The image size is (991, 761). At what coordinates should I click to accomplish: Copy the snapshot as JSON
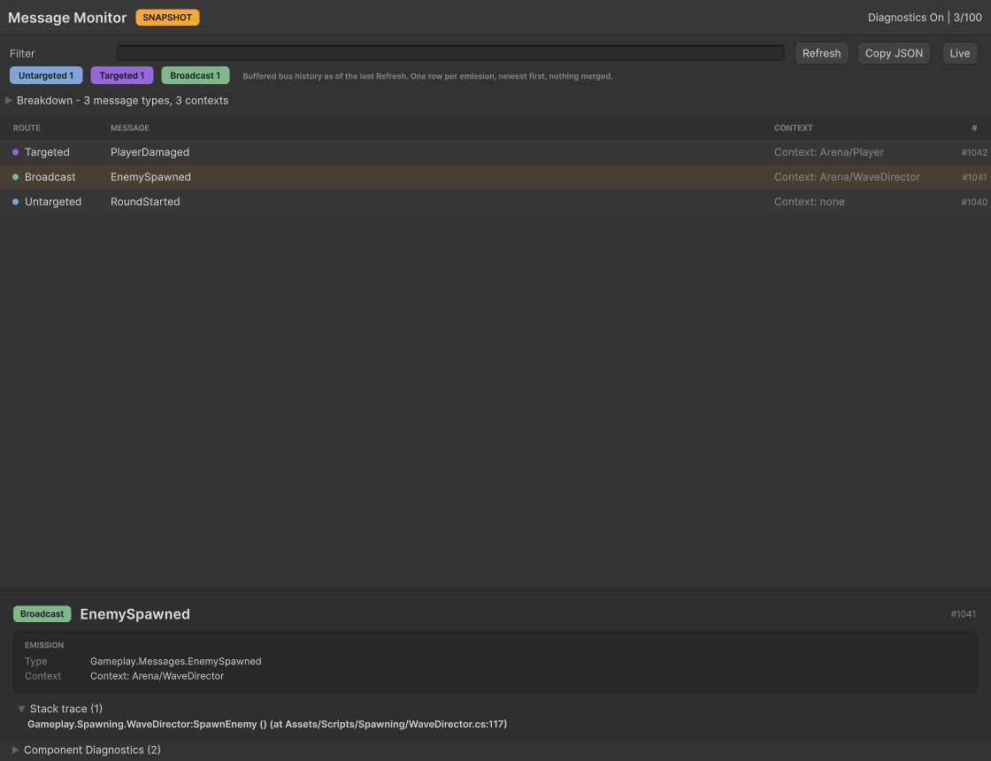click(894, 53)
